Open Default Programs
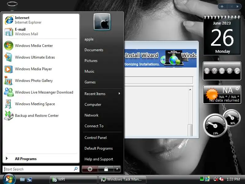245x184 pixels. click(99, 148)
